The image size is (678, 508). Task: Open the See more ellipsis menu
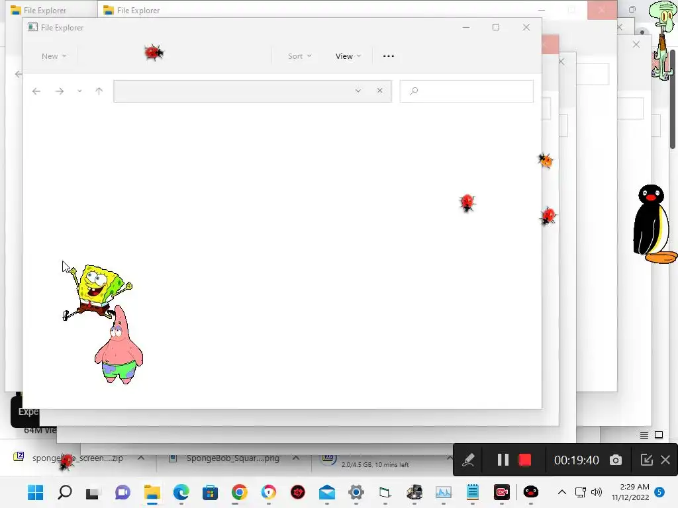(x=388, y=56)
